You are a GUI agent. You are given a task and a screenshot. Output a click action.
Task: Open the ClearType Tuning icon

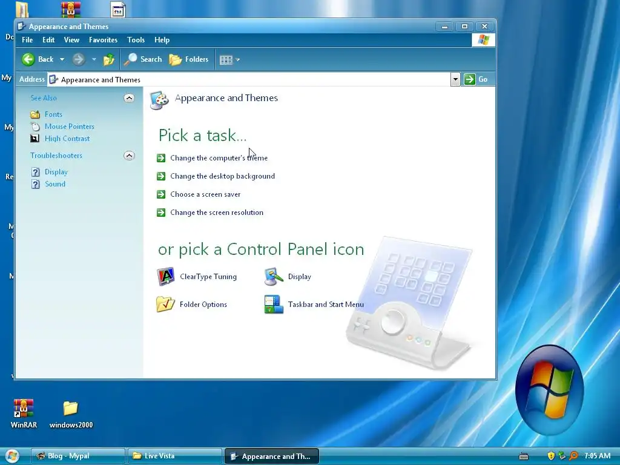[x=166, y=277]
